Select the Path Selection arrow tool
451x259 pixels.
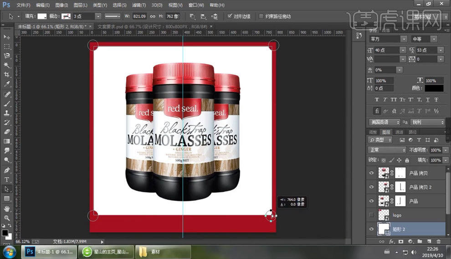click(7, 189)
